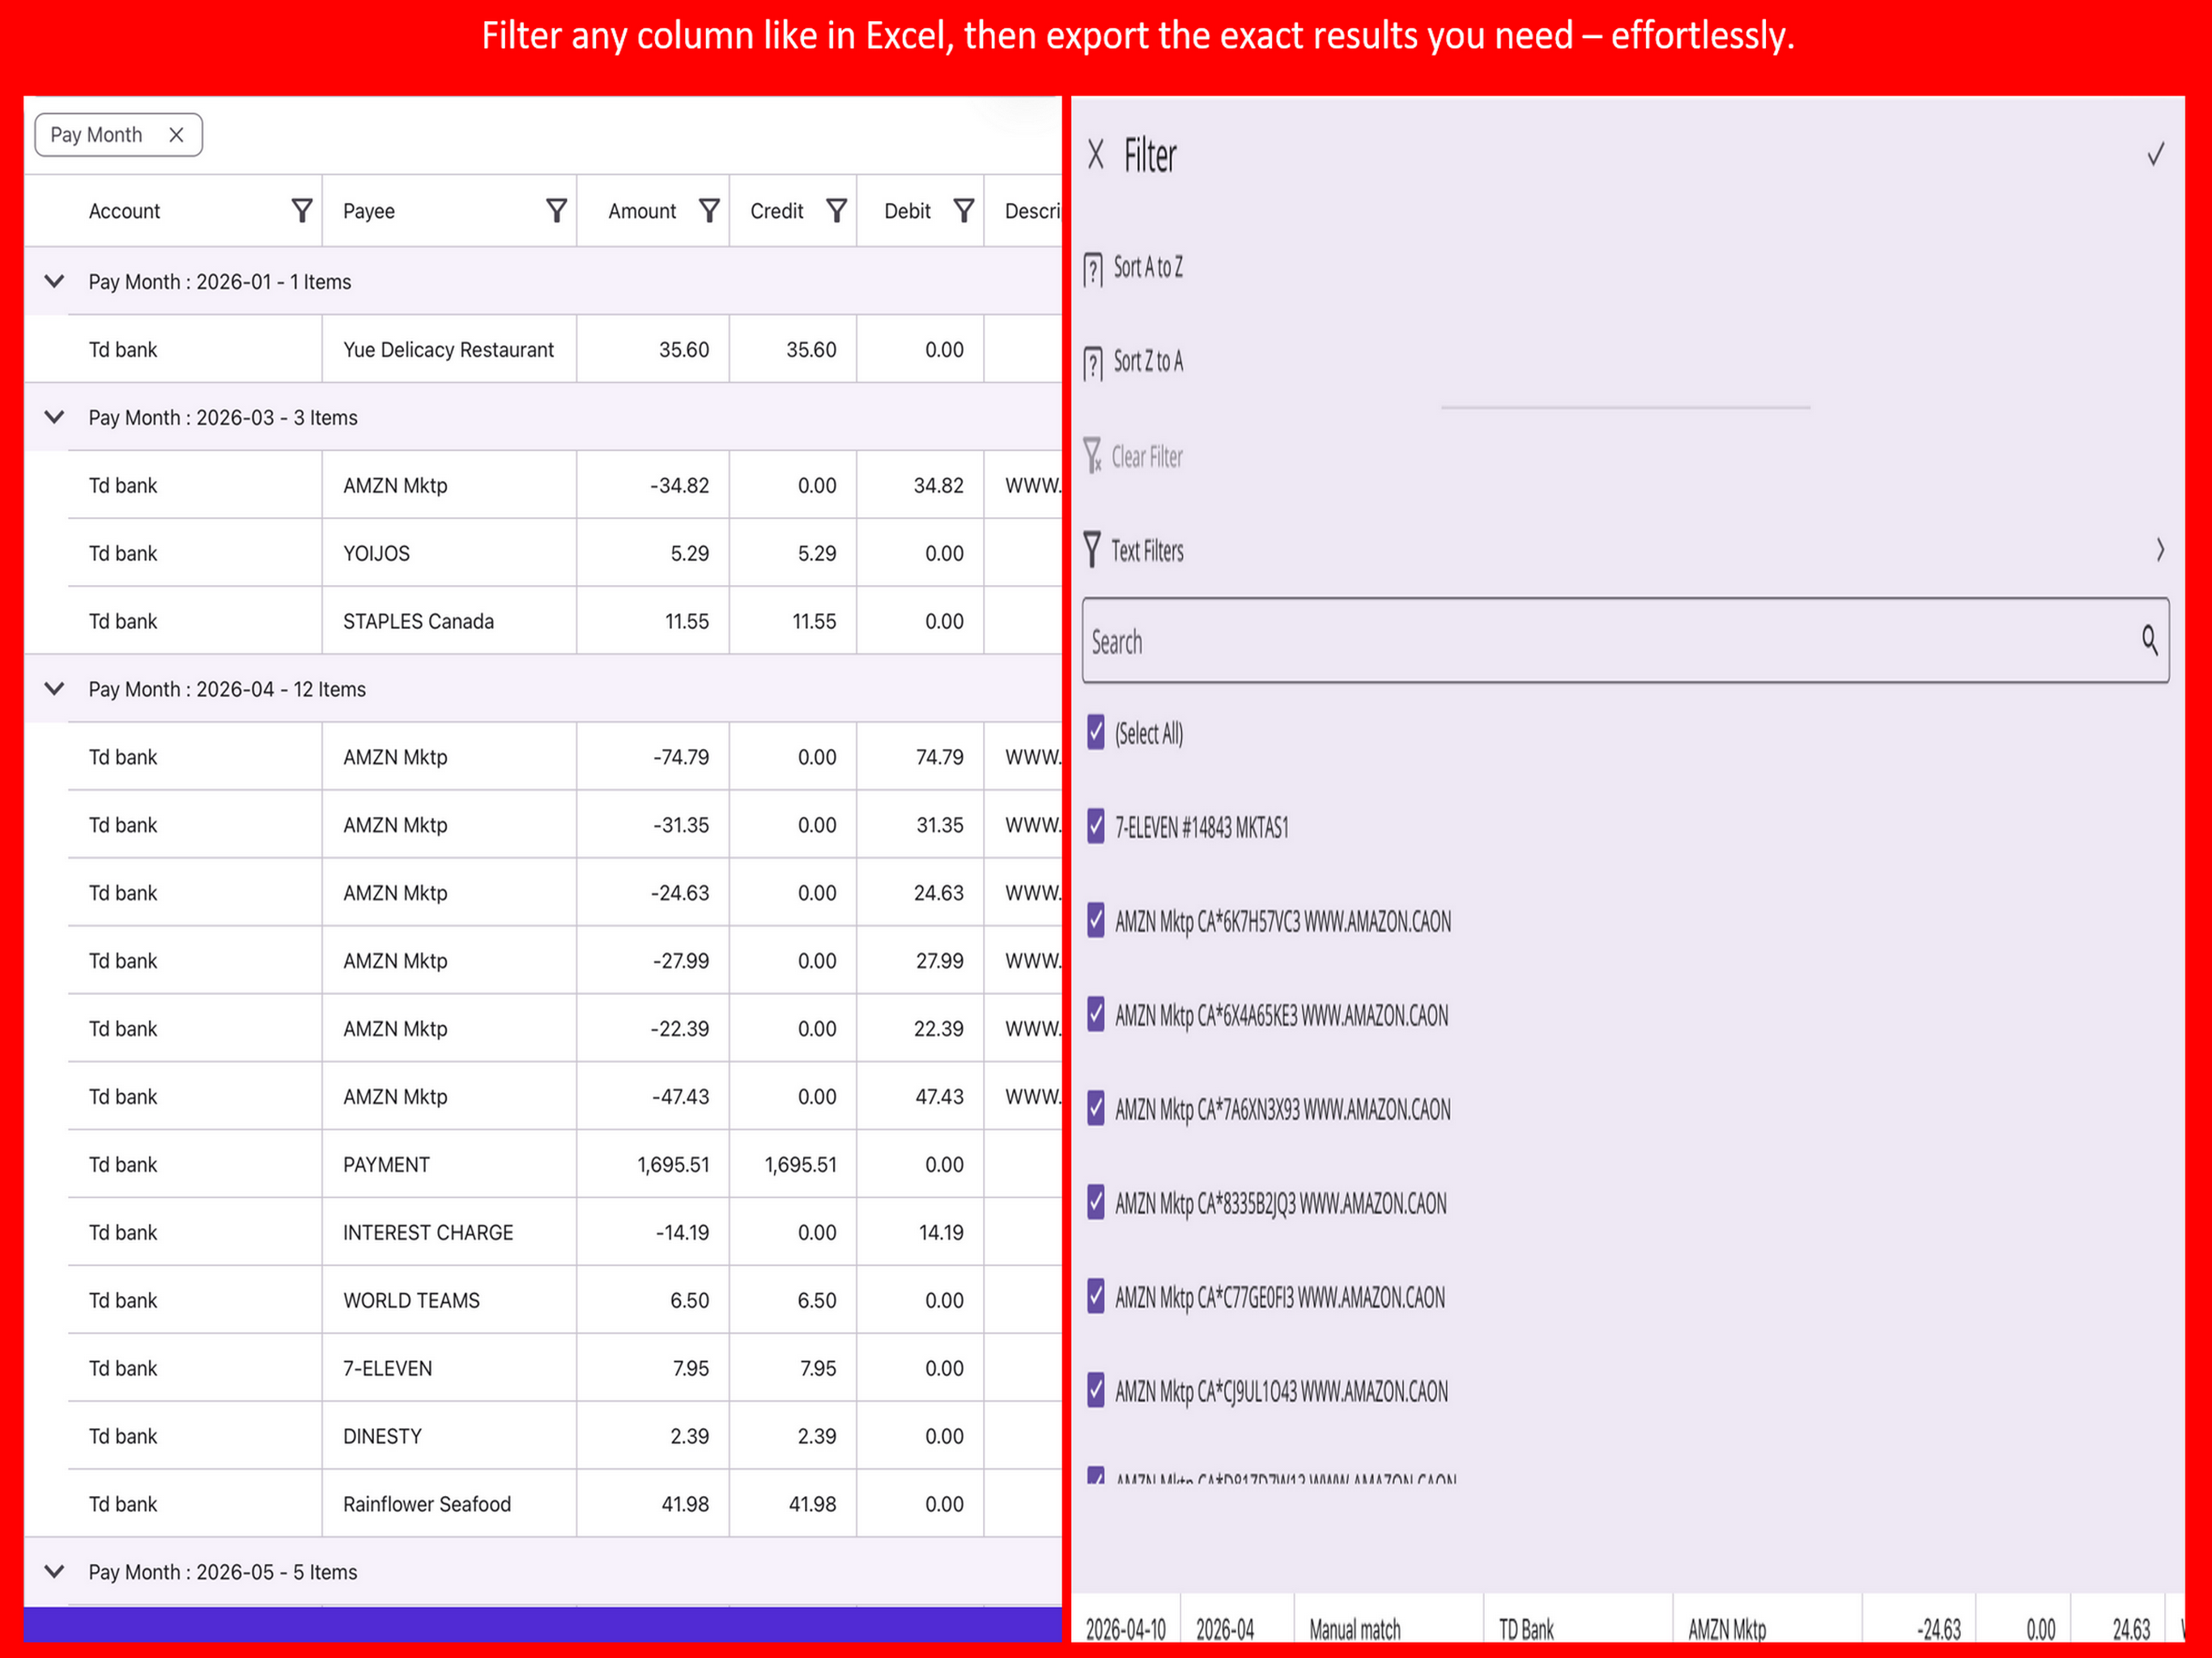This screenshot has height=1658, width=2212.
Task: Click the -14.19 amount cell
Action: [x=653, y=1232]
